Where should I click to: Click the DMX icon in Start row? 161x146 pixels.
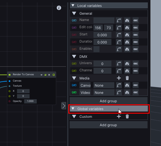[127, 35]
